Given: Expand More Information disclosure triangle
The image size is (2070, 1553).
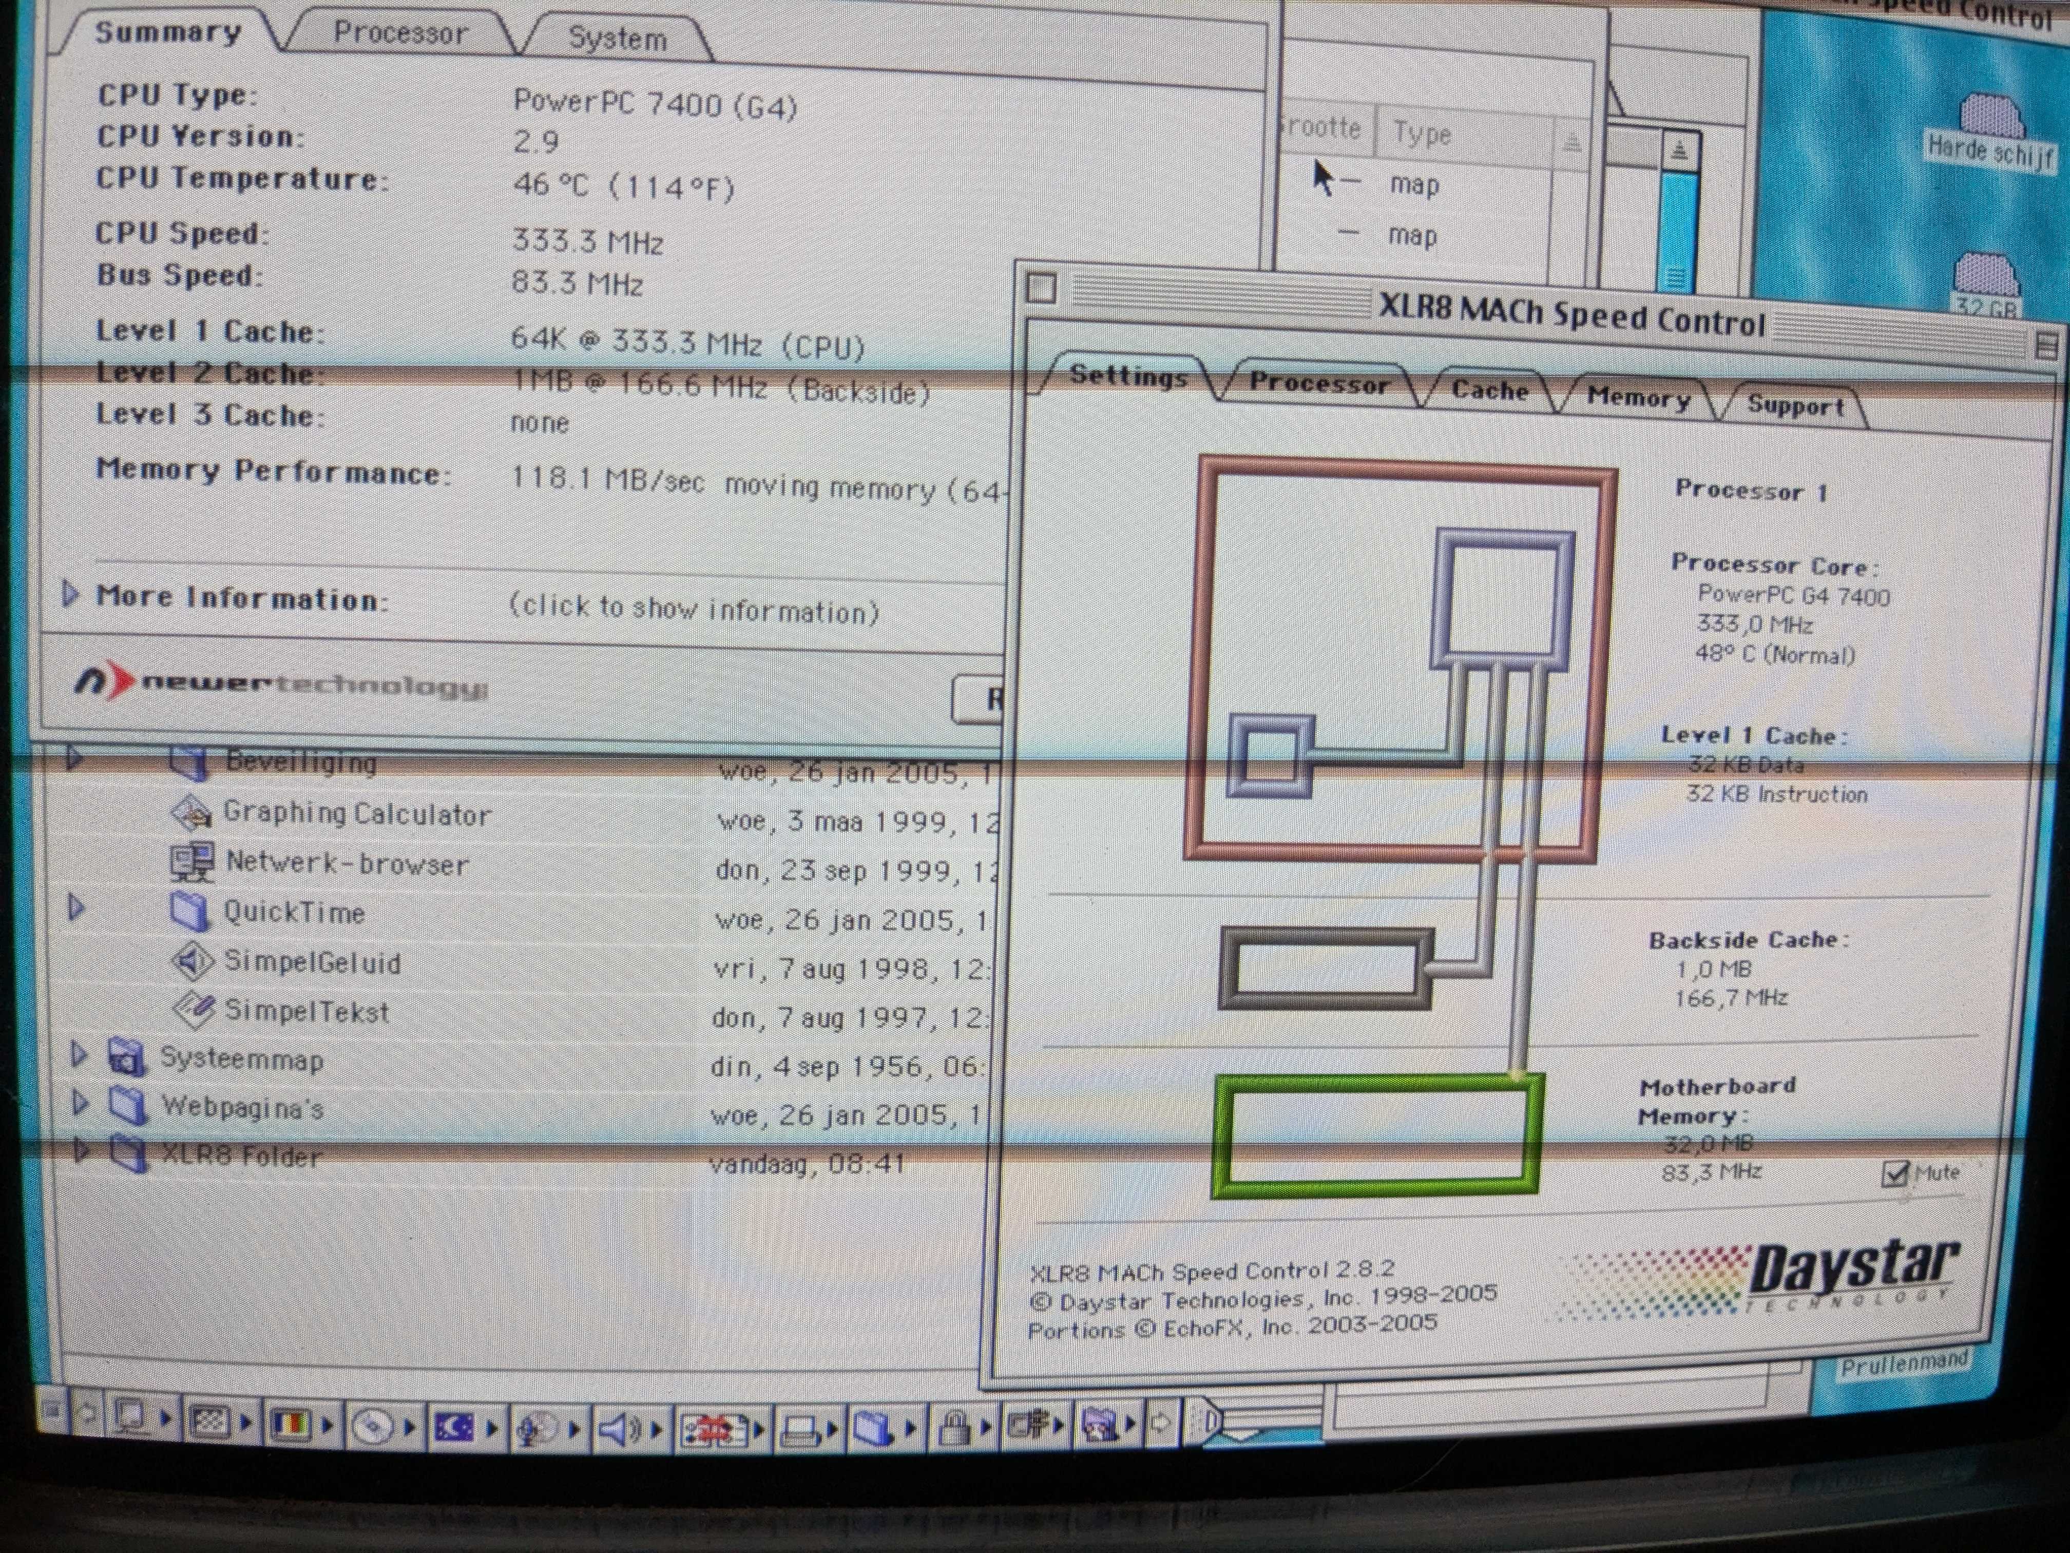Looking at the screenshot, I should (x=70, y=594).
